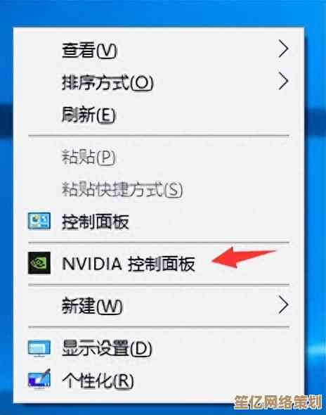Viewport: 326px width, 415px height.
Task: Click the display settings monitor icon
Action: 39,348
